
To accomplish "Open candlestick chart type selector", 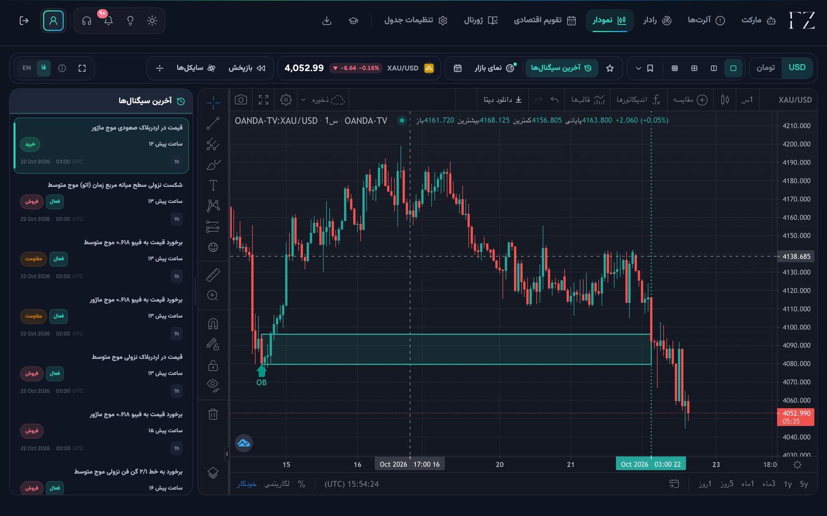I will [x=725, y=100].
